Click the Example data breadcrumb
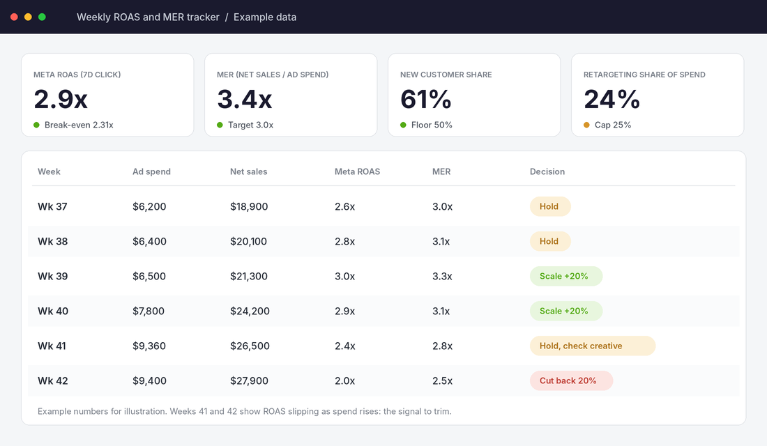This screenshot has width=767, height=446. coord(265,17)
